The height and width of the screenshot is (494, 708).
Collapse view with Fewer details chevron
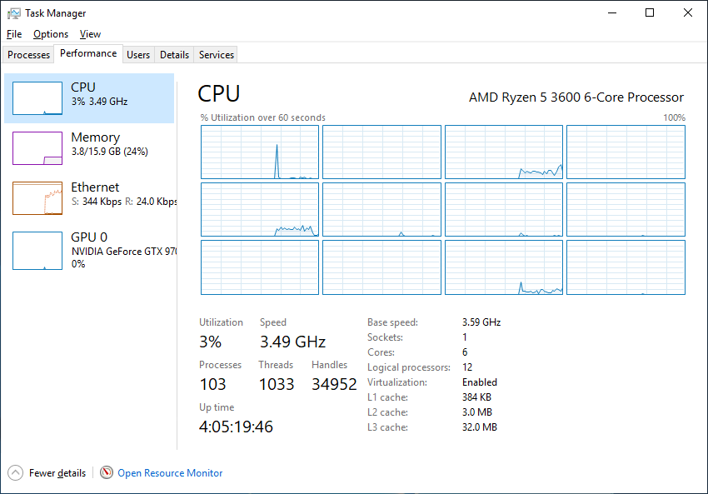click(15, 473)
